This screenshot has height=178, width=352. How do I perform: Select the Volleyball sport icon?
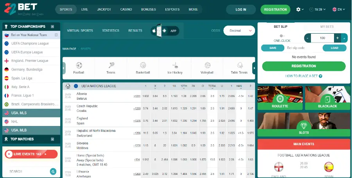click(x=207, y=65)
